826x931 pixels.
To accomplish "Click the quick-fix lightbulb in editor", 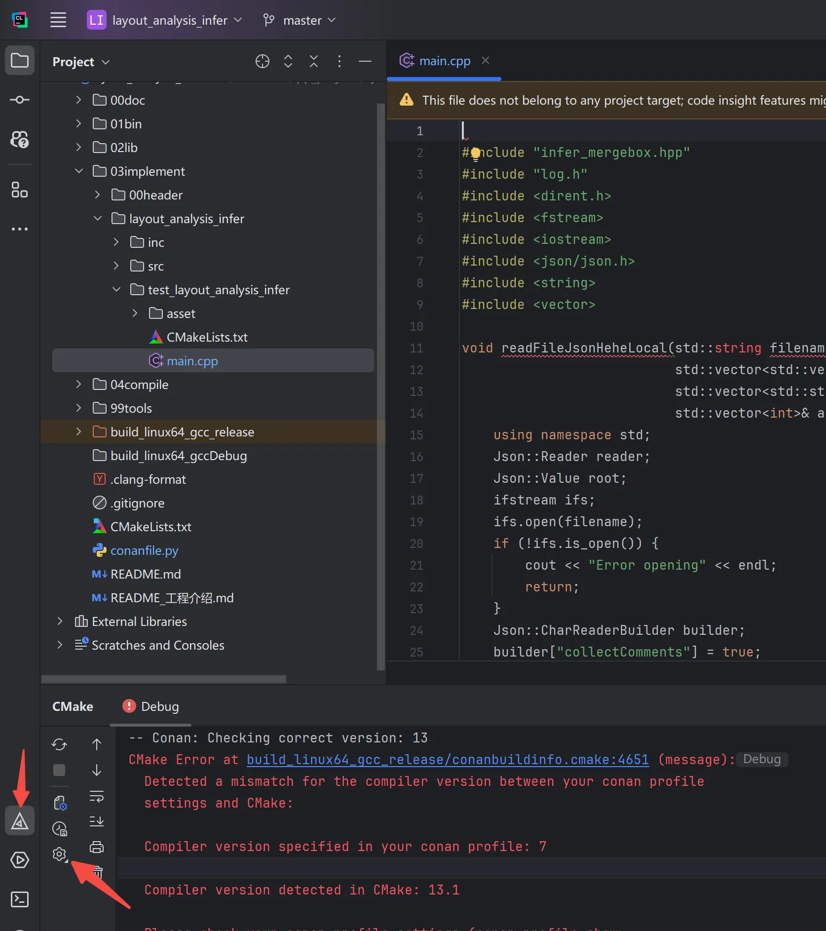I will (475, 154).
